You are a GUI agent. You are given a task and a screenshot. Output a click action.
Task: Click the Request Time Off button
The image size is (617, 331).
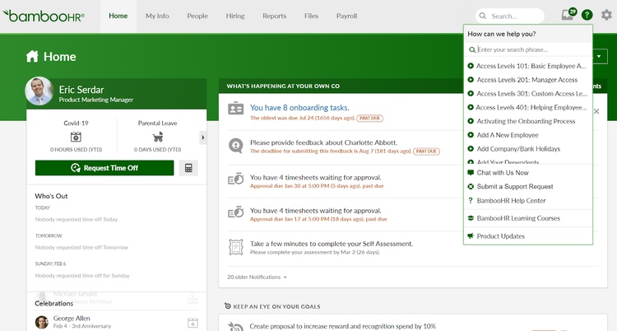tap(104, 168)
